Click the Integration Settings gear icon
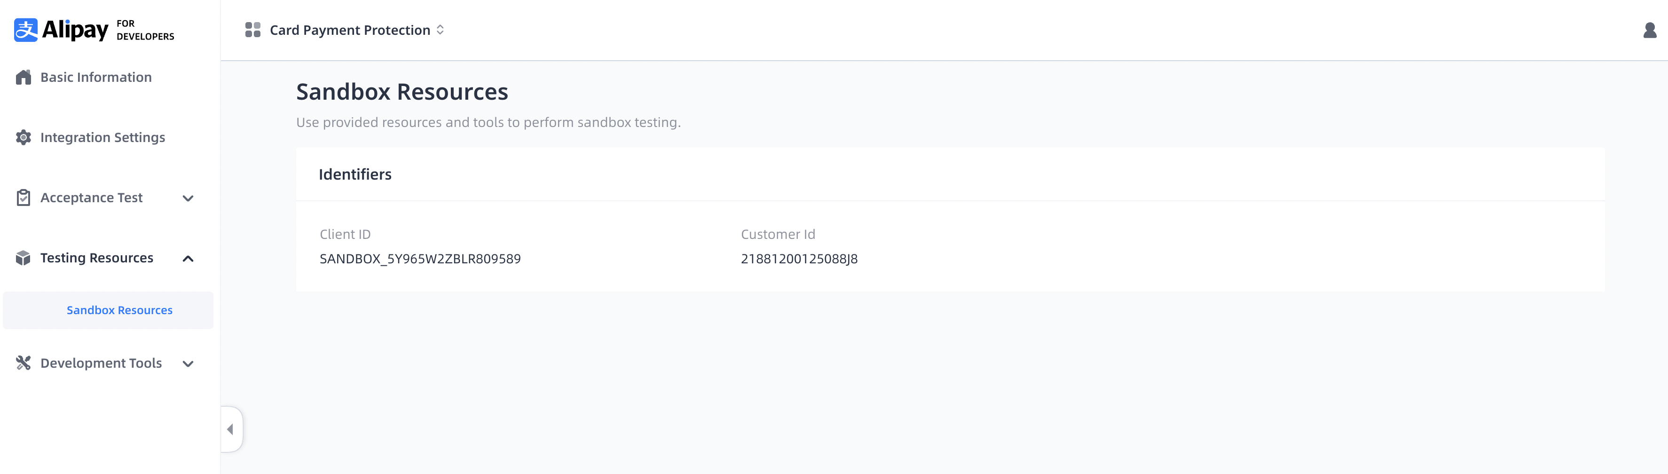Image resolution: width=1668 pixels, height=474 pixels. coord(24,137)
